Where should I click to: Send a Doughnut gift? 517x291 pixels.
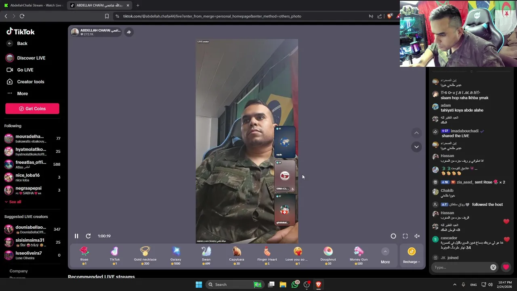pyautogui.click(x=328, y=256)
